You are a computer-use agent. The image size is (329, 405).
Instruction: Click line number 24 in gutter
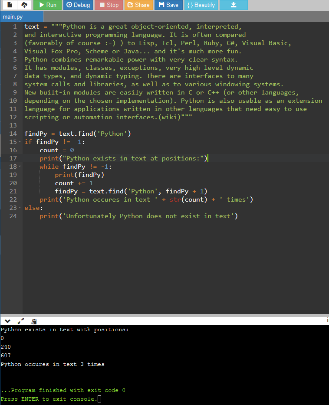(13, 216)
